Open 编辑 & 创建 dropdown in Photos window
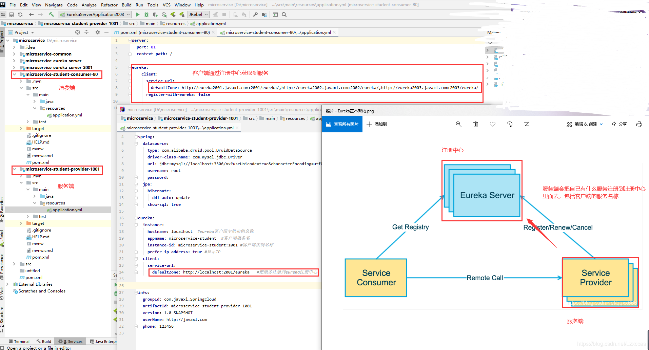Viewport: 649px width, 350px height. [585, 124]
